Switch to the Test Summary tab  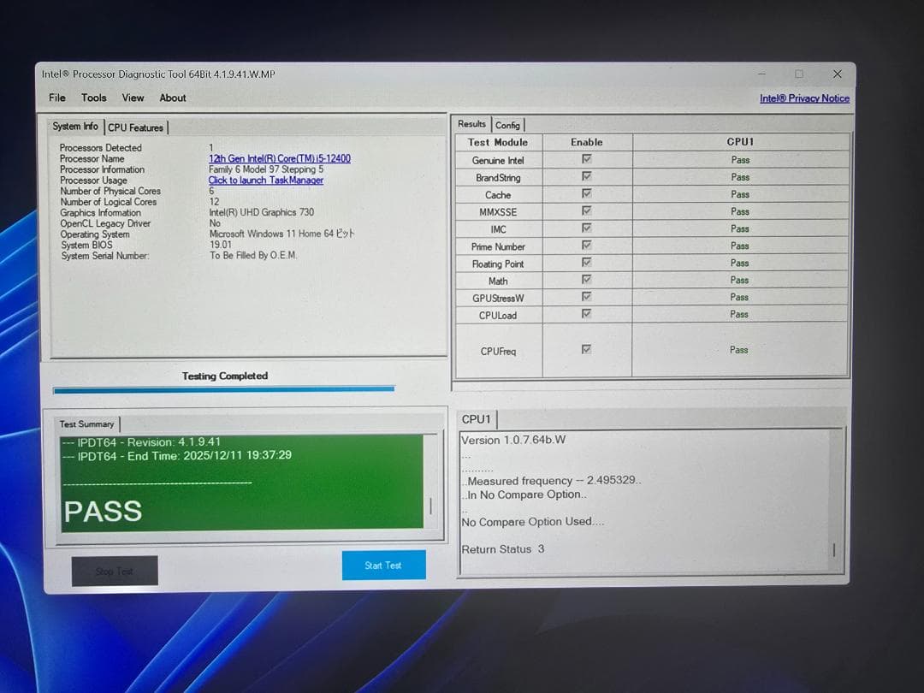tap(86, 423)
